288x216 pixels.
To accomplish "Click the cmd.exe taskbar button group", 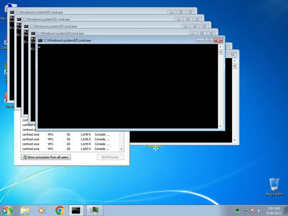I will click(76, 210).
